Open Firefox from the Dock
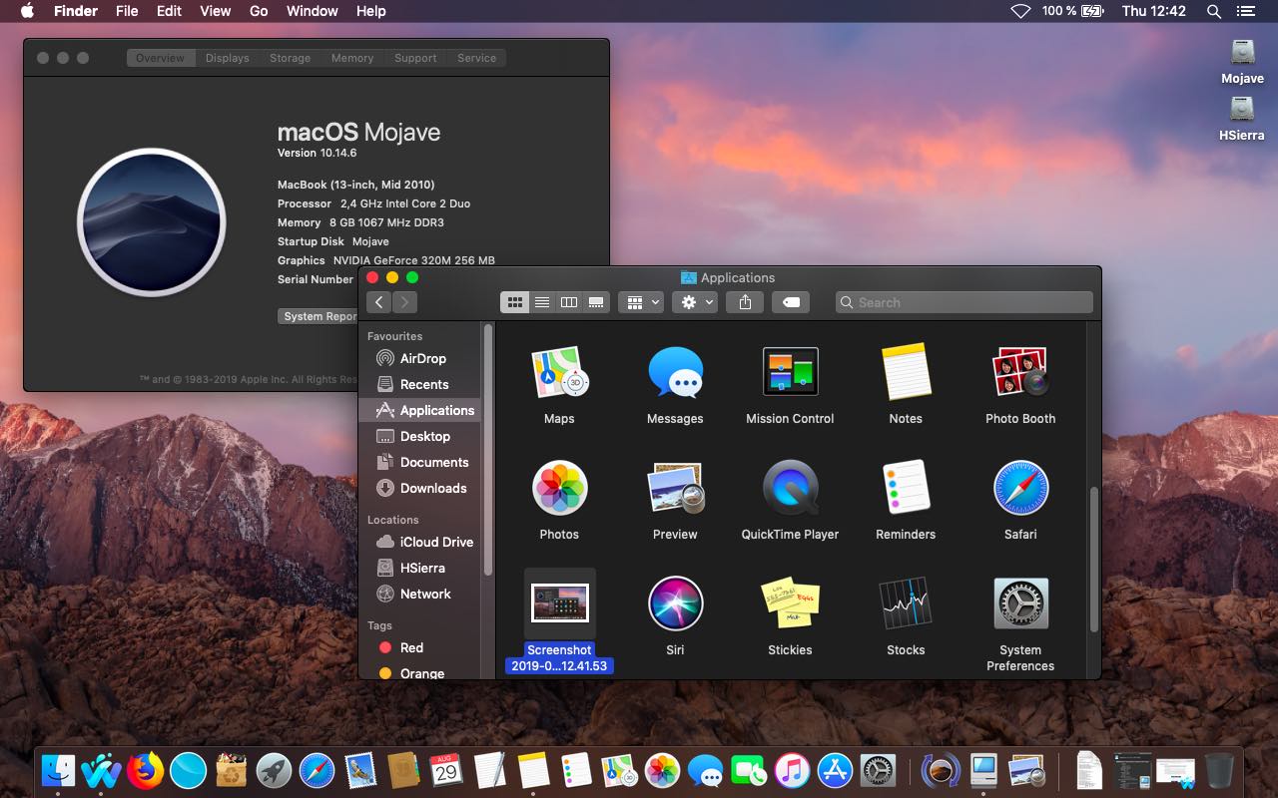Viewport: 1278px width, 798px height. click(x=145, y=770)
